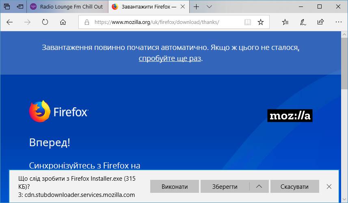Add page to favorites star
348x203 pixels.
261,22
